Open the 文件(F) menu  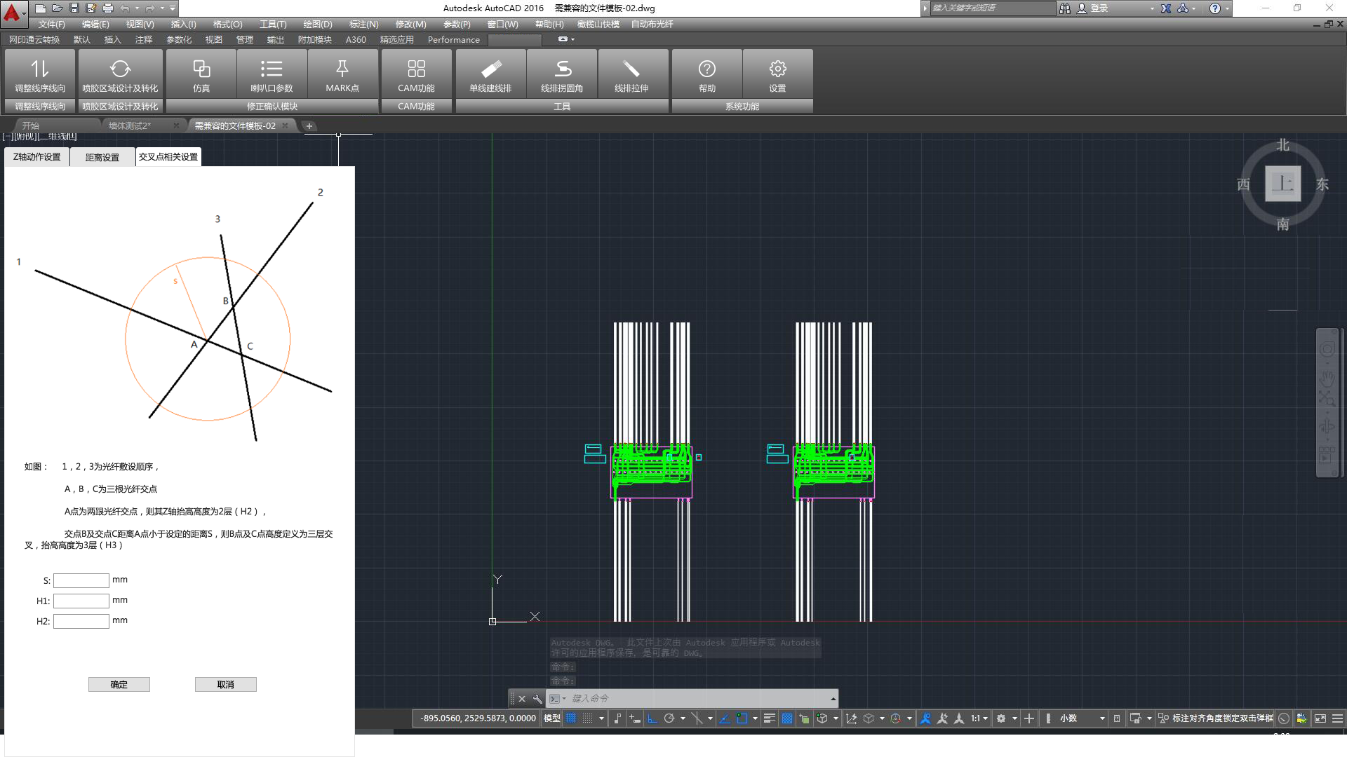coord(51,24)
